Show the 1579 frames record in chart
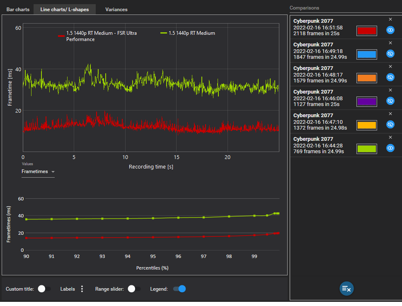The height and width of the screenshot is (306, 402). 390,77
